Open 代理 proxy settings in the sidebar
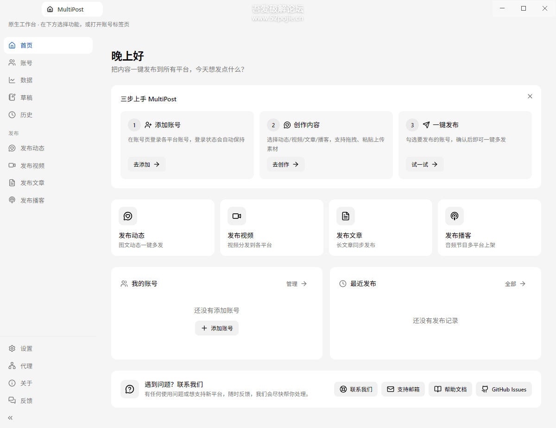 click(48, 366)
